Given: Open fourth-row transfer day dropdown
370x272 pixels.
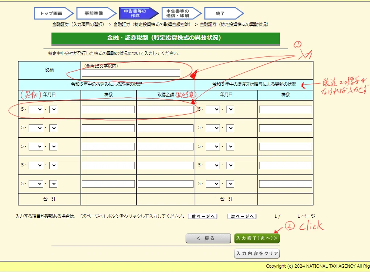Looking at the screenshot, I should tap(230, 165).
